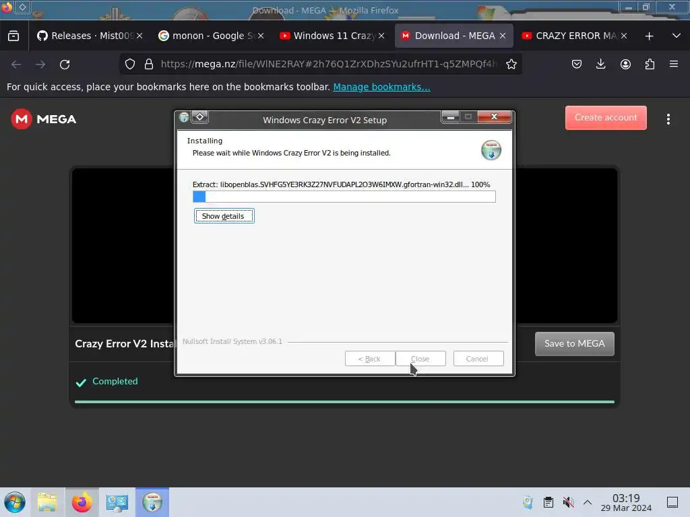
Task: Click the NSIS installer logo icon
Action: pyautogui.click(x=491, y=150)
